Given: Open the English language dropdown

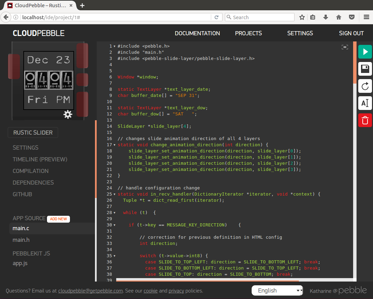Looking at the screenshot, I should tap(277, 290).
